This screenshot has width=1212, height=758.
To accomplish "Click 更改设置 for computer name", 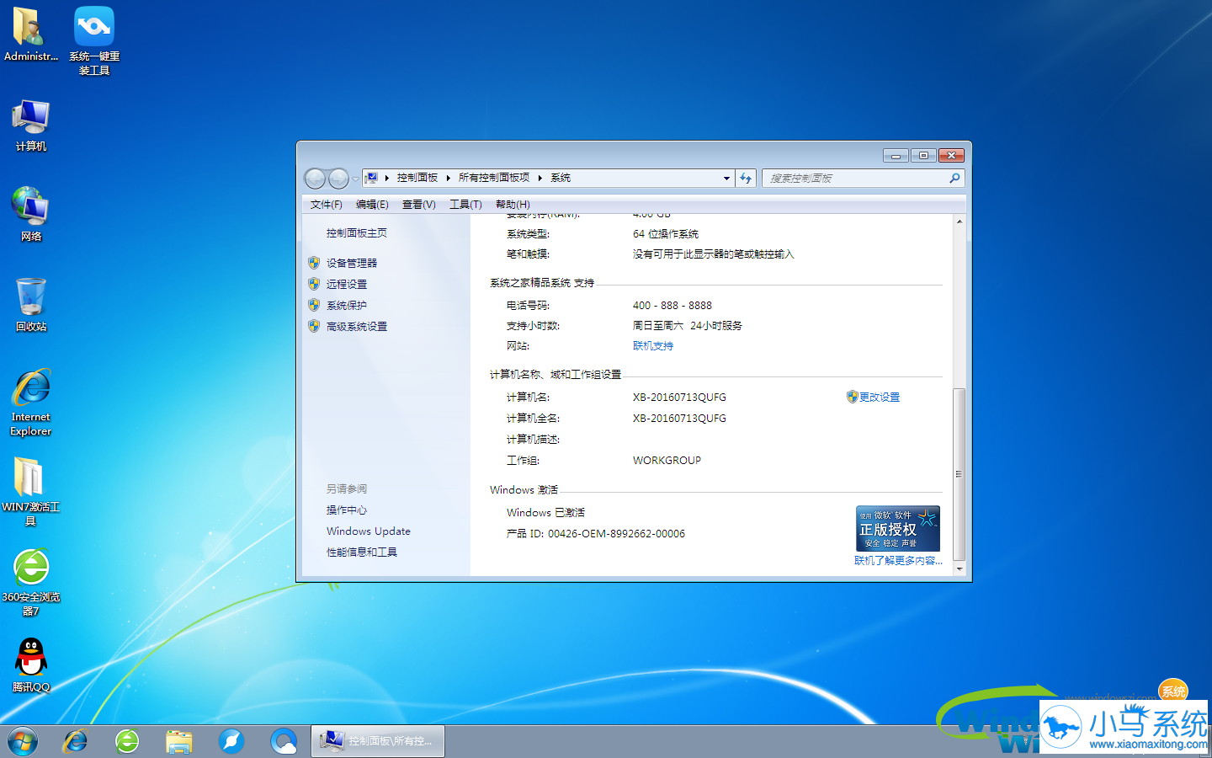I will [880, 398].
